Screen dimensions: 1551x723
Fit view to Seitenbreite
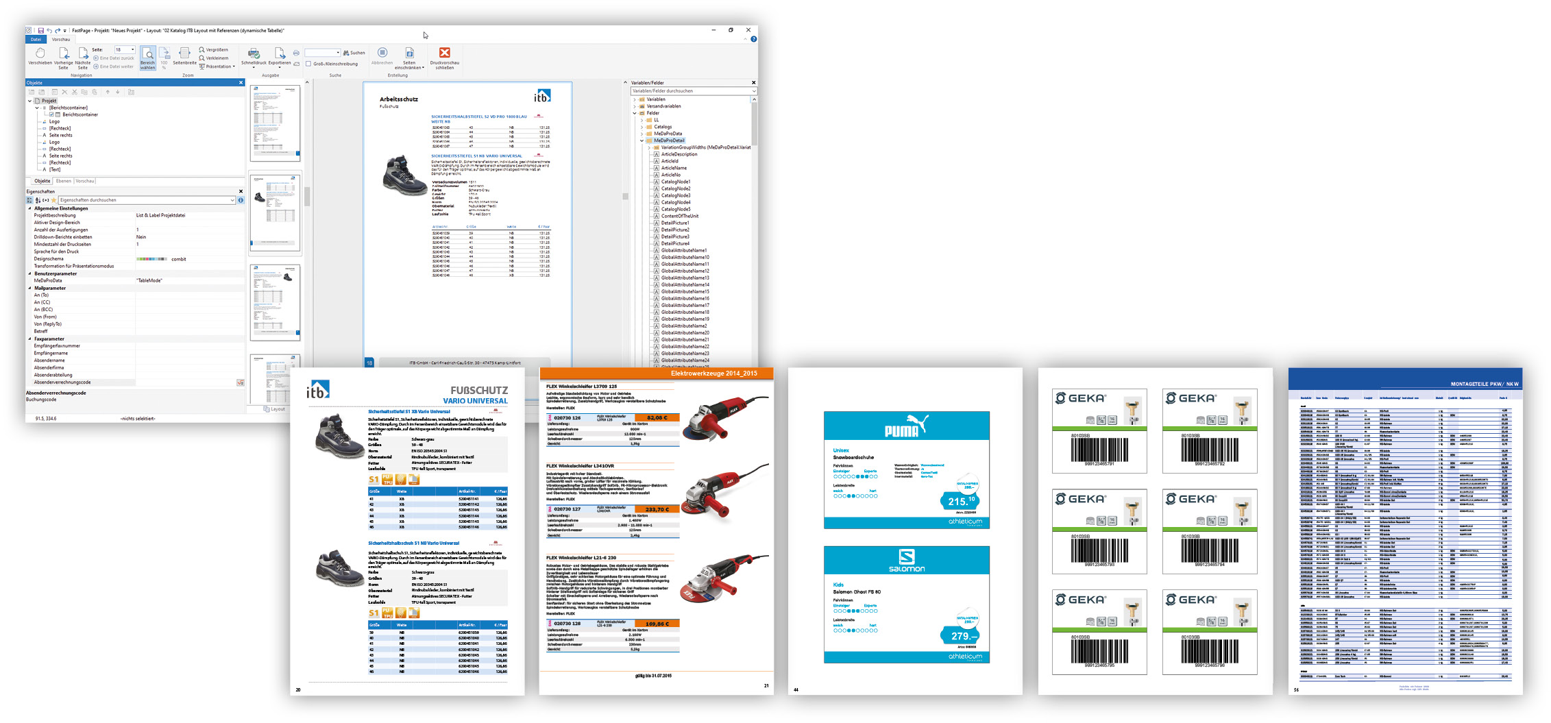184,57
